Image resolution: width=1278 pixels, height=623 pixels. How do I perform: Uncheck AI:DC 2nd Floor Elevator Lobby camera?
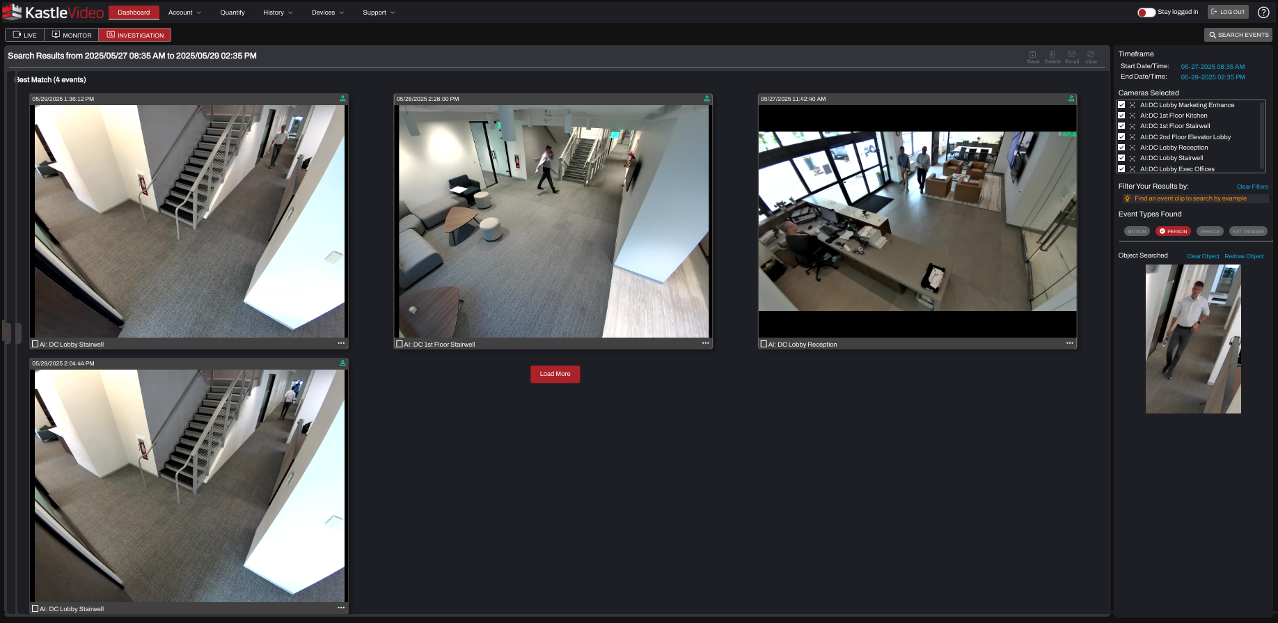tap(1121, 137)
